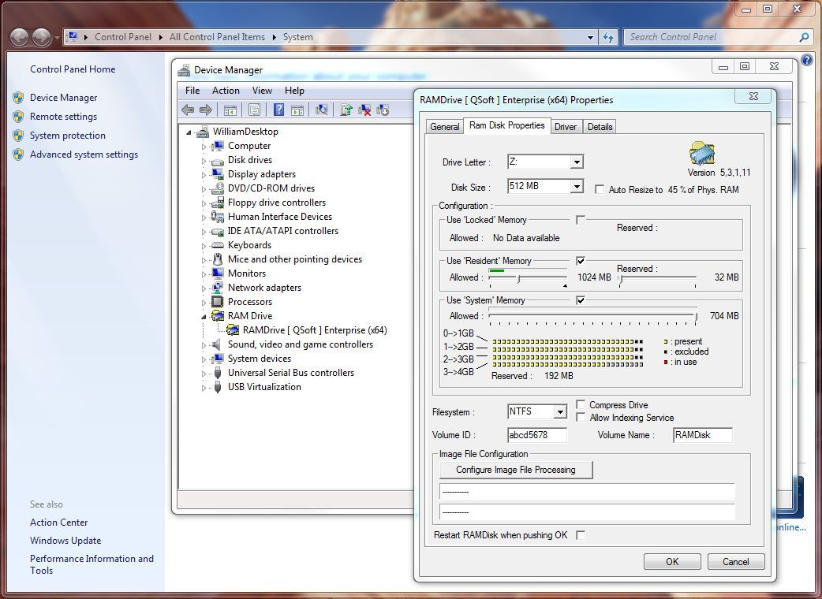Switch to the Driver tab
822x599 pixels.
click(x=565, y=127)
